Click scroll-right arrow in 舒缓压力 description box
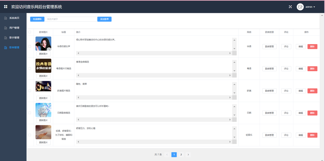This screenshot has width=325, height=161. coord(230,142)
